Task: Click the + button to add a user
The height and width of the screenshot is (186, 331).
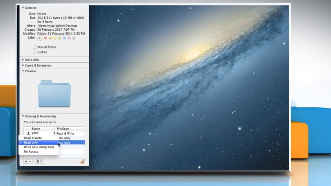Action: 26,161
